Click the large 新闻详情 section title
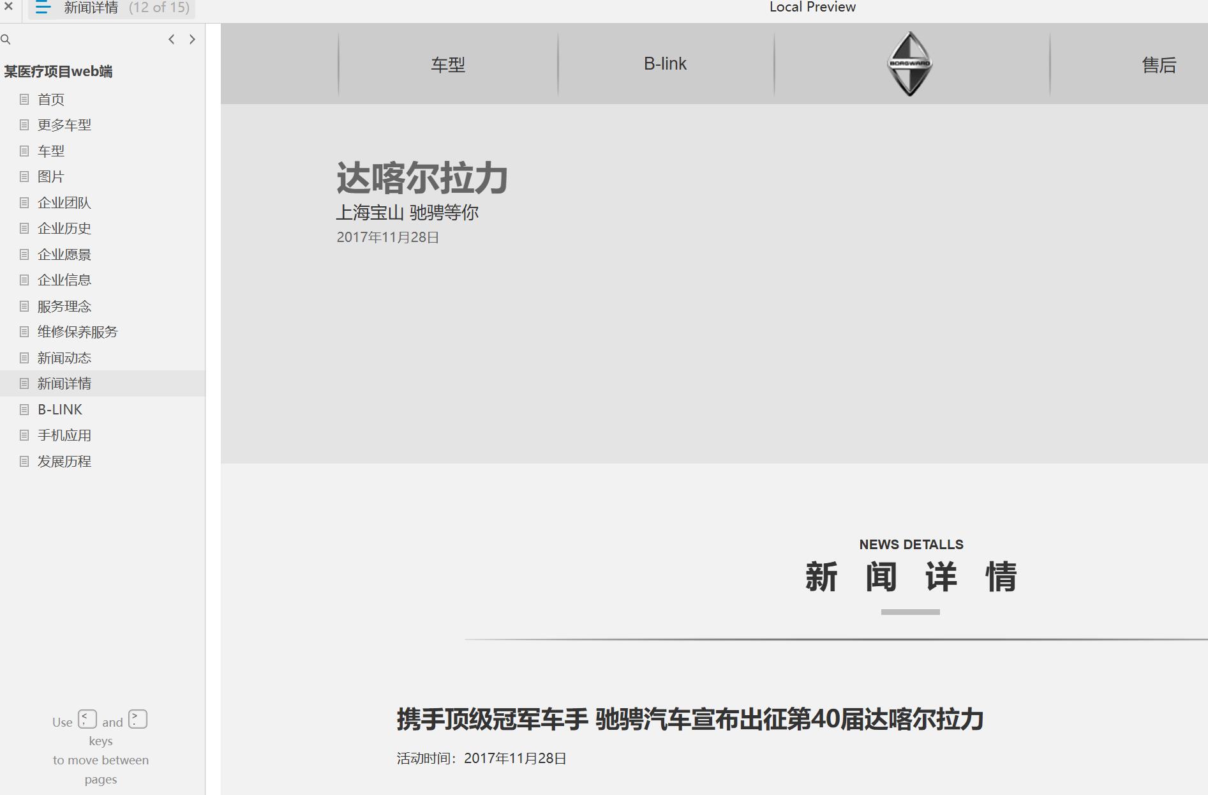This screenshot has height=795, width=1208. (x=911, y=577)
